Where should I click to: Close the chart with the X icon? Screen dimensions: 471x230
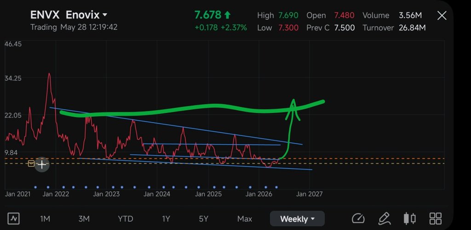coord(442,16)
